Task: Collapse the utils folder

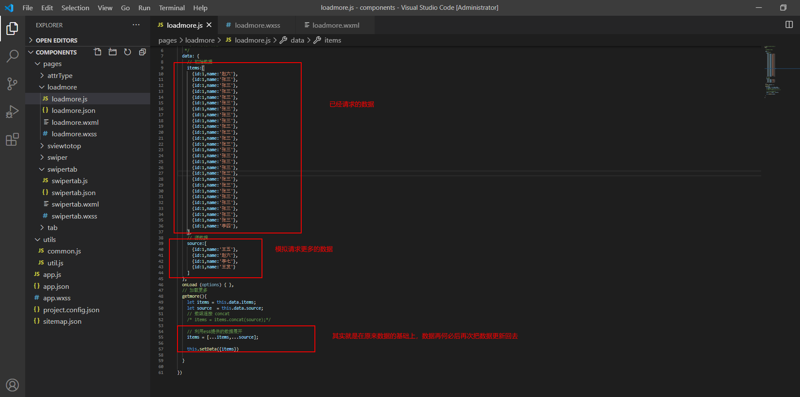Action: 87,239
